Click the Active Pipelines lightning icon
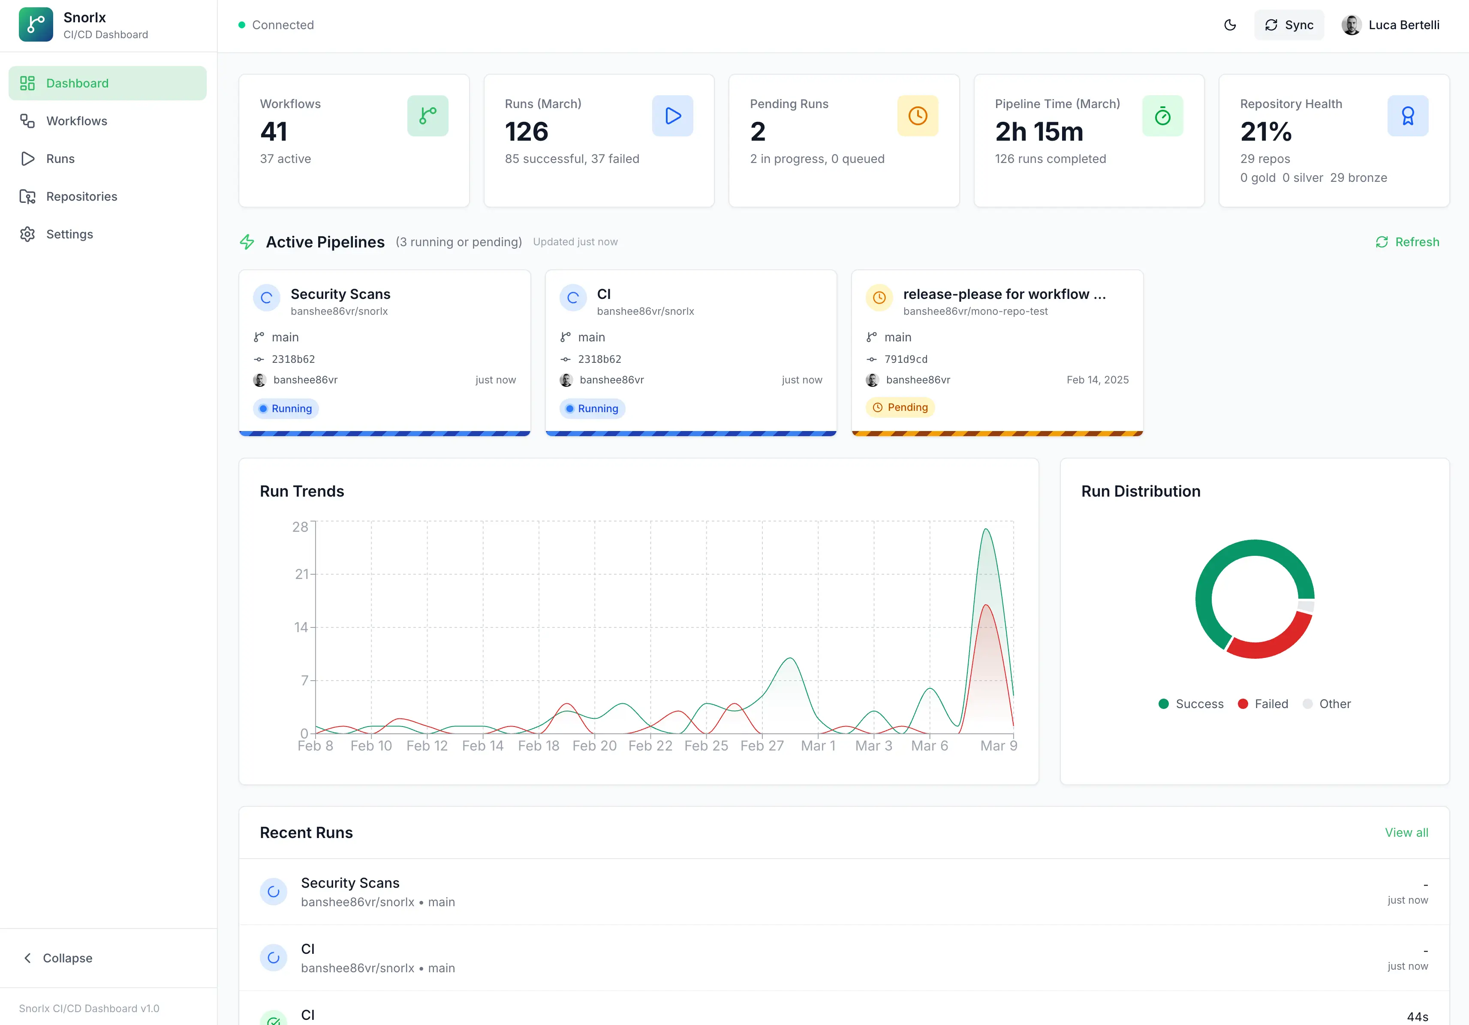1469x1025 pixels. pyautogui.click(x=247, y=242)
